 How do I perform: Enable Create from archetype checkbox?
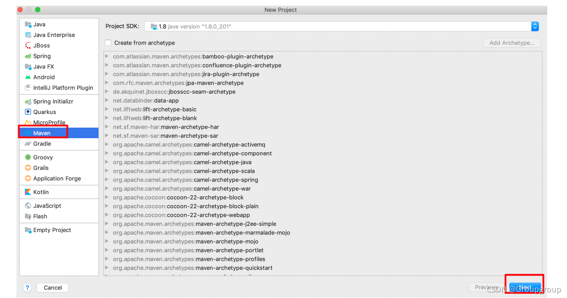(108, 43)
